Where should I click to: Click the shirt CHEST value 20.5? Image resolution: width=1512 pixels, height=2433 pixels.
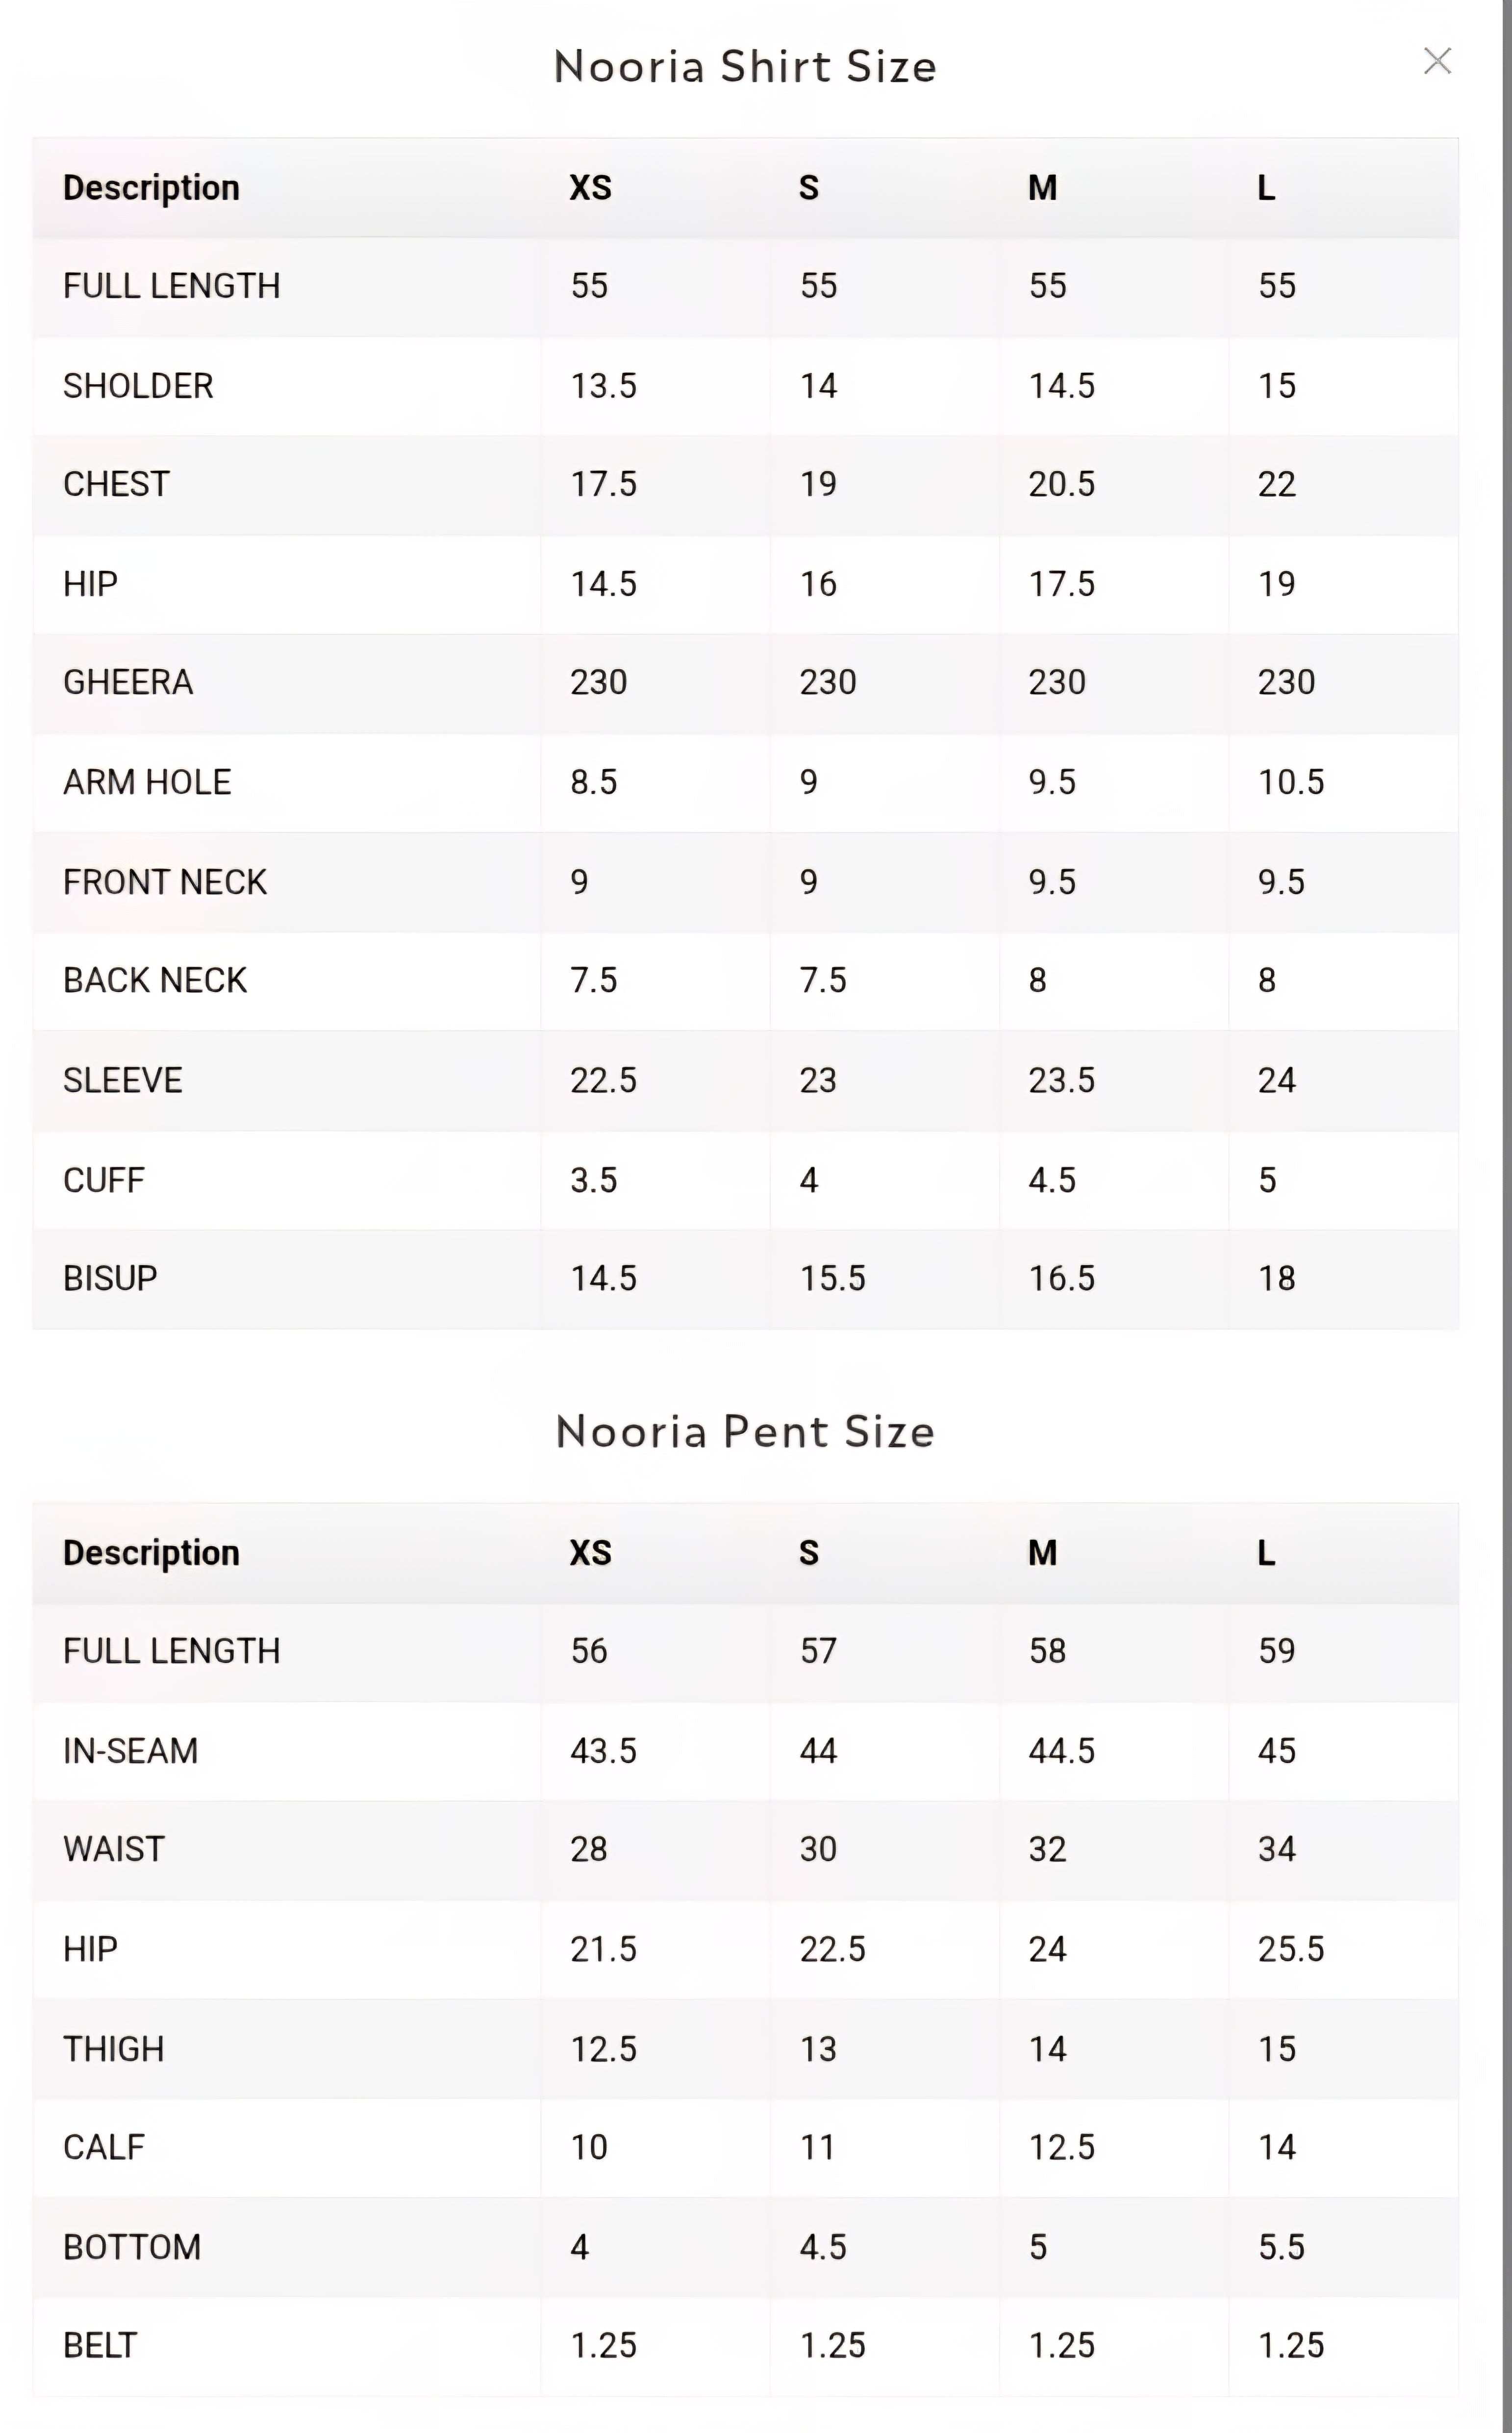[1061, 485]
